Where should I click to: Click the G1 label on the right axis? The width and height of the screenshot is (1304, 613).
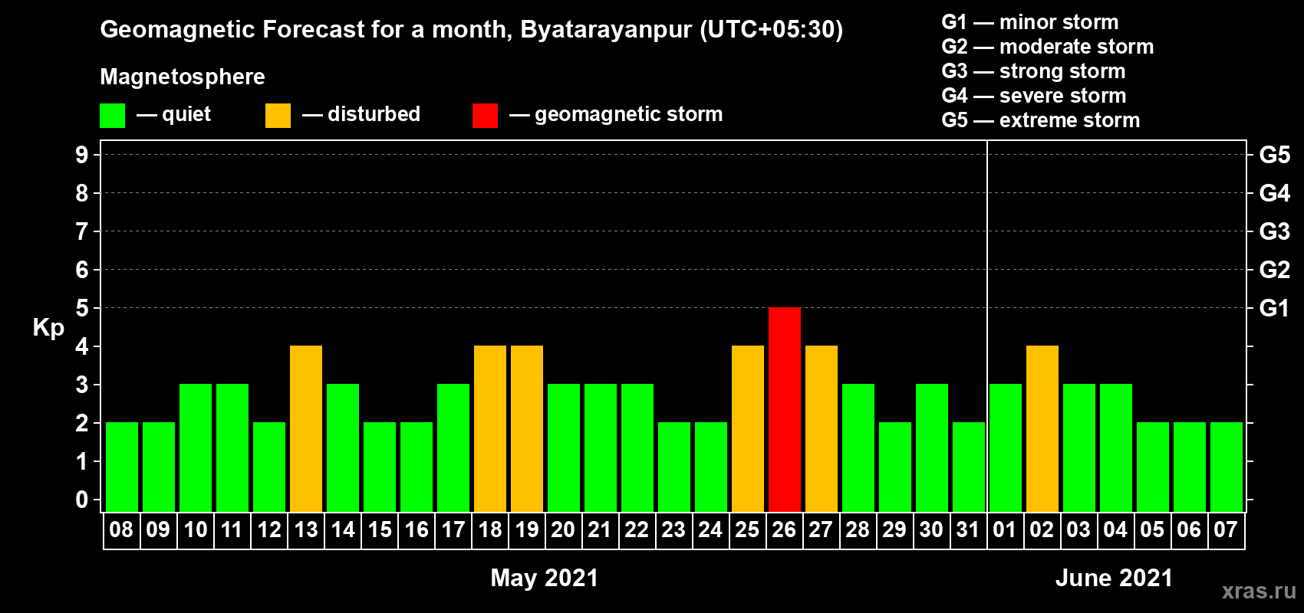click(1275, 308)
